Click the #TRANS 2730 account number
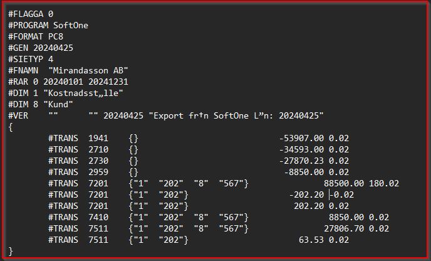This screenshot has width=431, height=261. tap(98, 161)
